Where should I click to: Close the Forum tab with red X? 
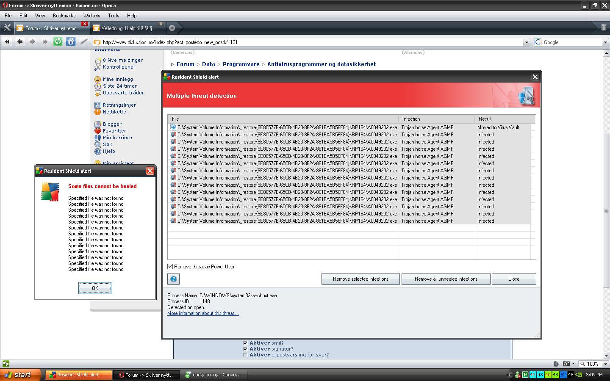[84, 24]
